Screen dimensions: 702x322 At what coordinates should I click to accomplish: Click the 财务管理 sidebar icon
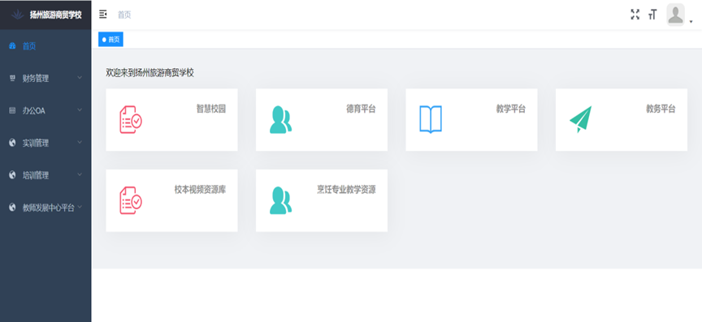pos(12,78)
